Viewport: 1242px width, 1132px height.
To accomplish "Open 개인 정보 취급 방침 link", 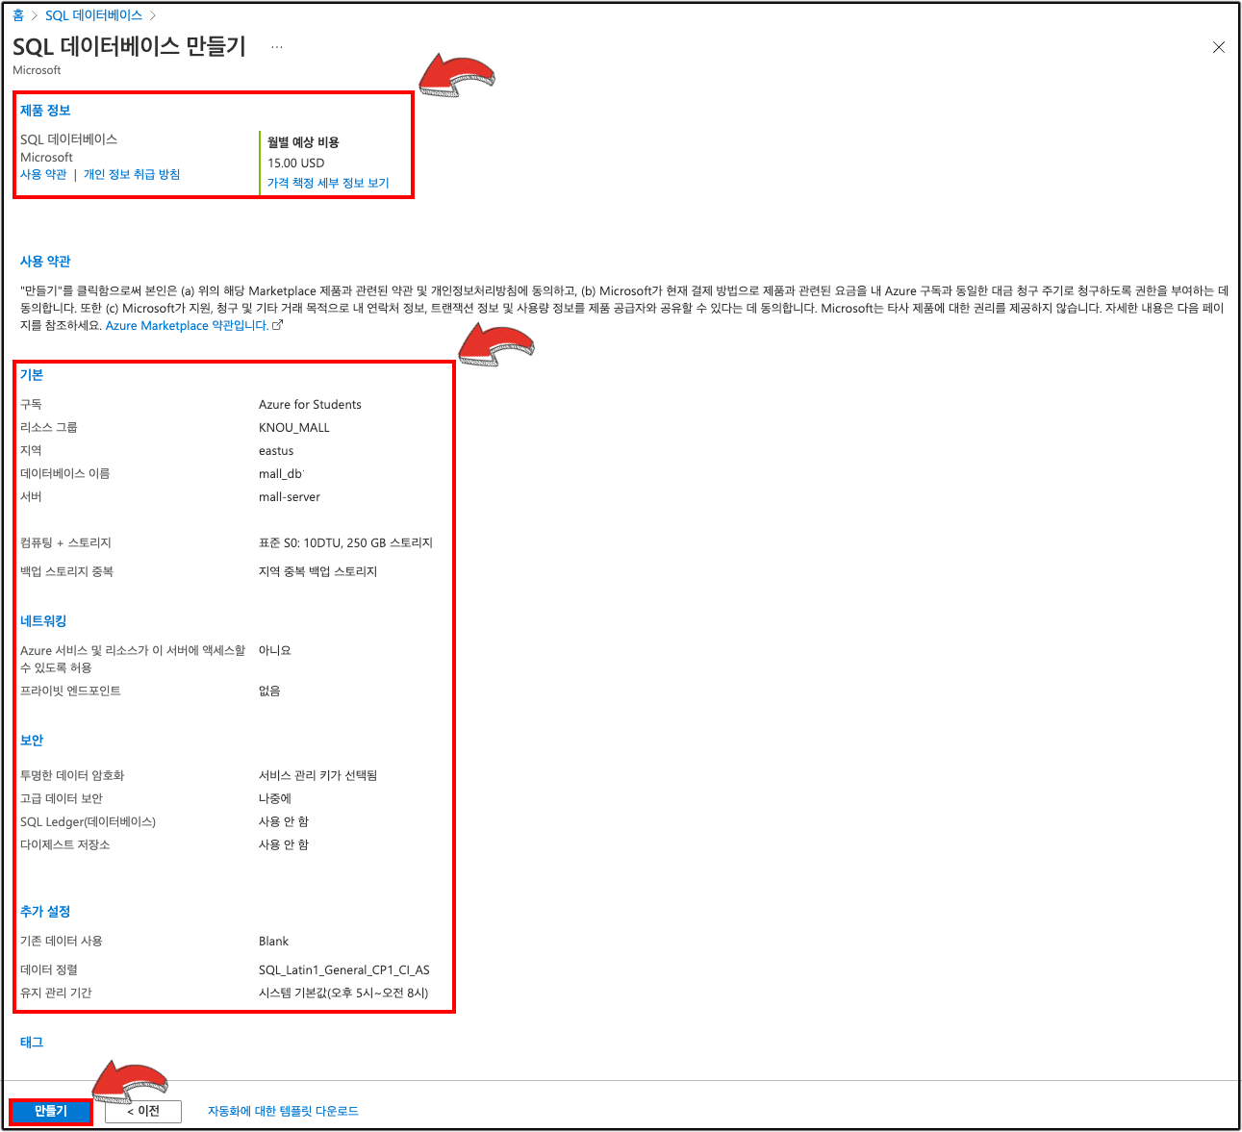I will pyautogui.click(x=132, y=174).
